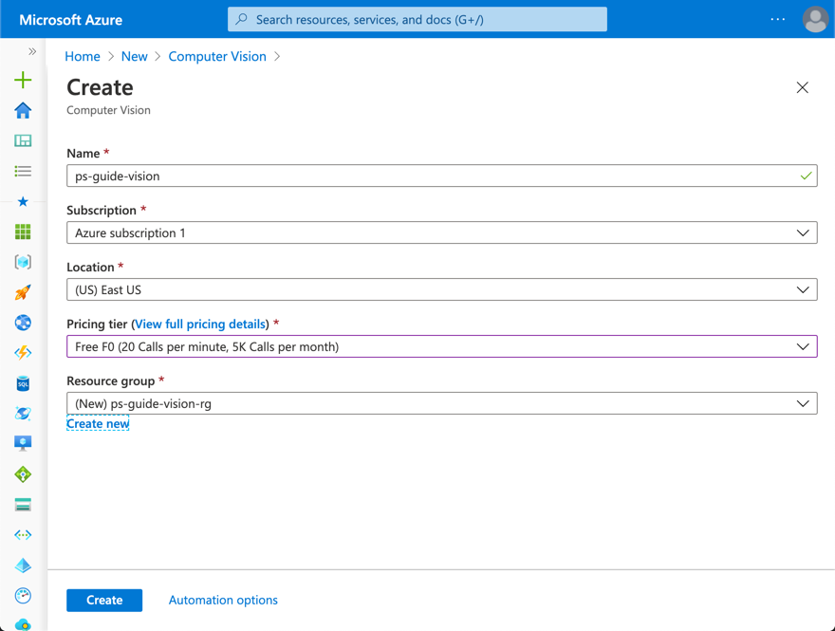Open SQL databases sidebar icon
Screen dimensions: 835x631
(x=23, y=383)
